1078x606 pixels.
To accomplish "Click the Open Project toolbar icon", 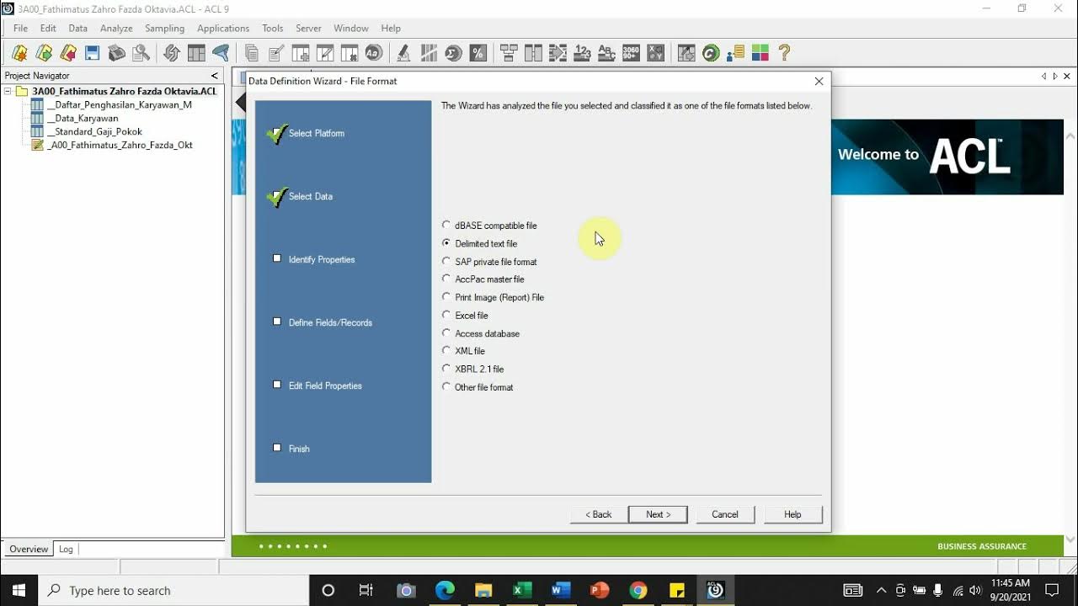I will (44, 53).
